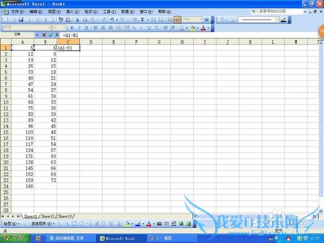Confirm the formula with green checkmark
The image size is (324, 243).
[51, 35]
